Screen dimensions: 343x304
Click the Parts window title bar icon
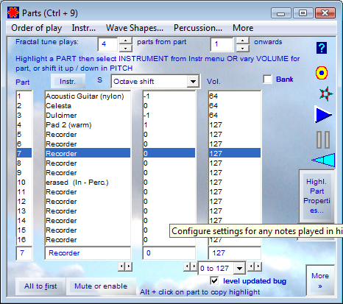pyautogui.click(x=13, y=13)
